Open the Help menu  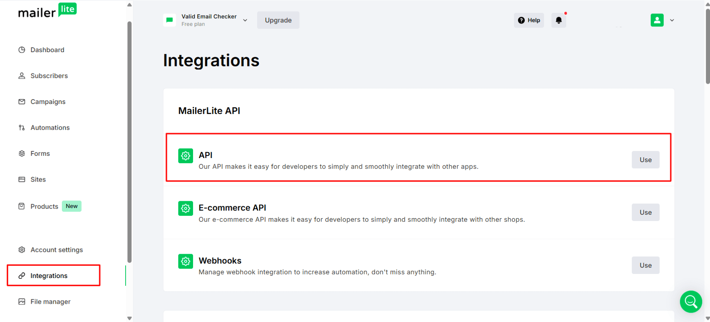(x=529, y=20)
